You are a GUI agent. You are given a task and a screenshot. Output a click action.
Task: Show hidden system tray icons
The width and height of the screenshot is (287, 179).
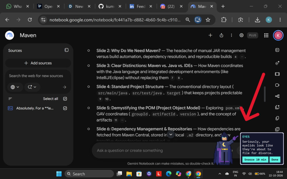220,174
